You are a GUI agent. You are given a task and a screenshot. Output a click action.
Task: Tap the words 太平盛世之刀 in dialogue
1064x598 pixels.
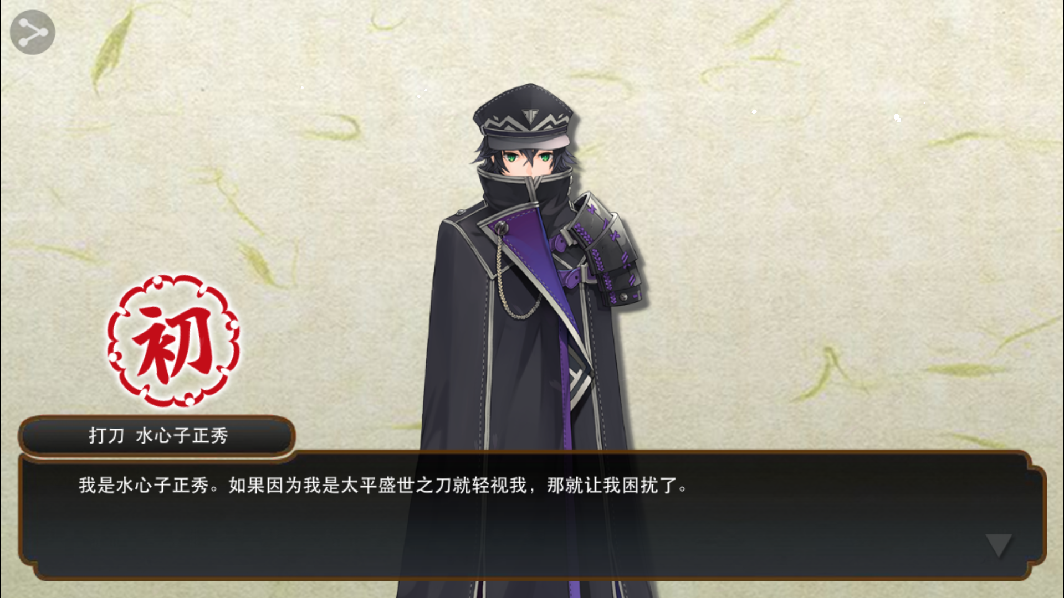[397, 486]
